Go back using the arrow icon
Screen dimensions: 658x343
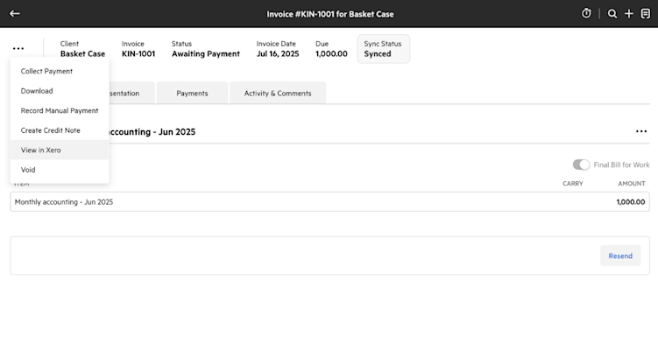15,13
